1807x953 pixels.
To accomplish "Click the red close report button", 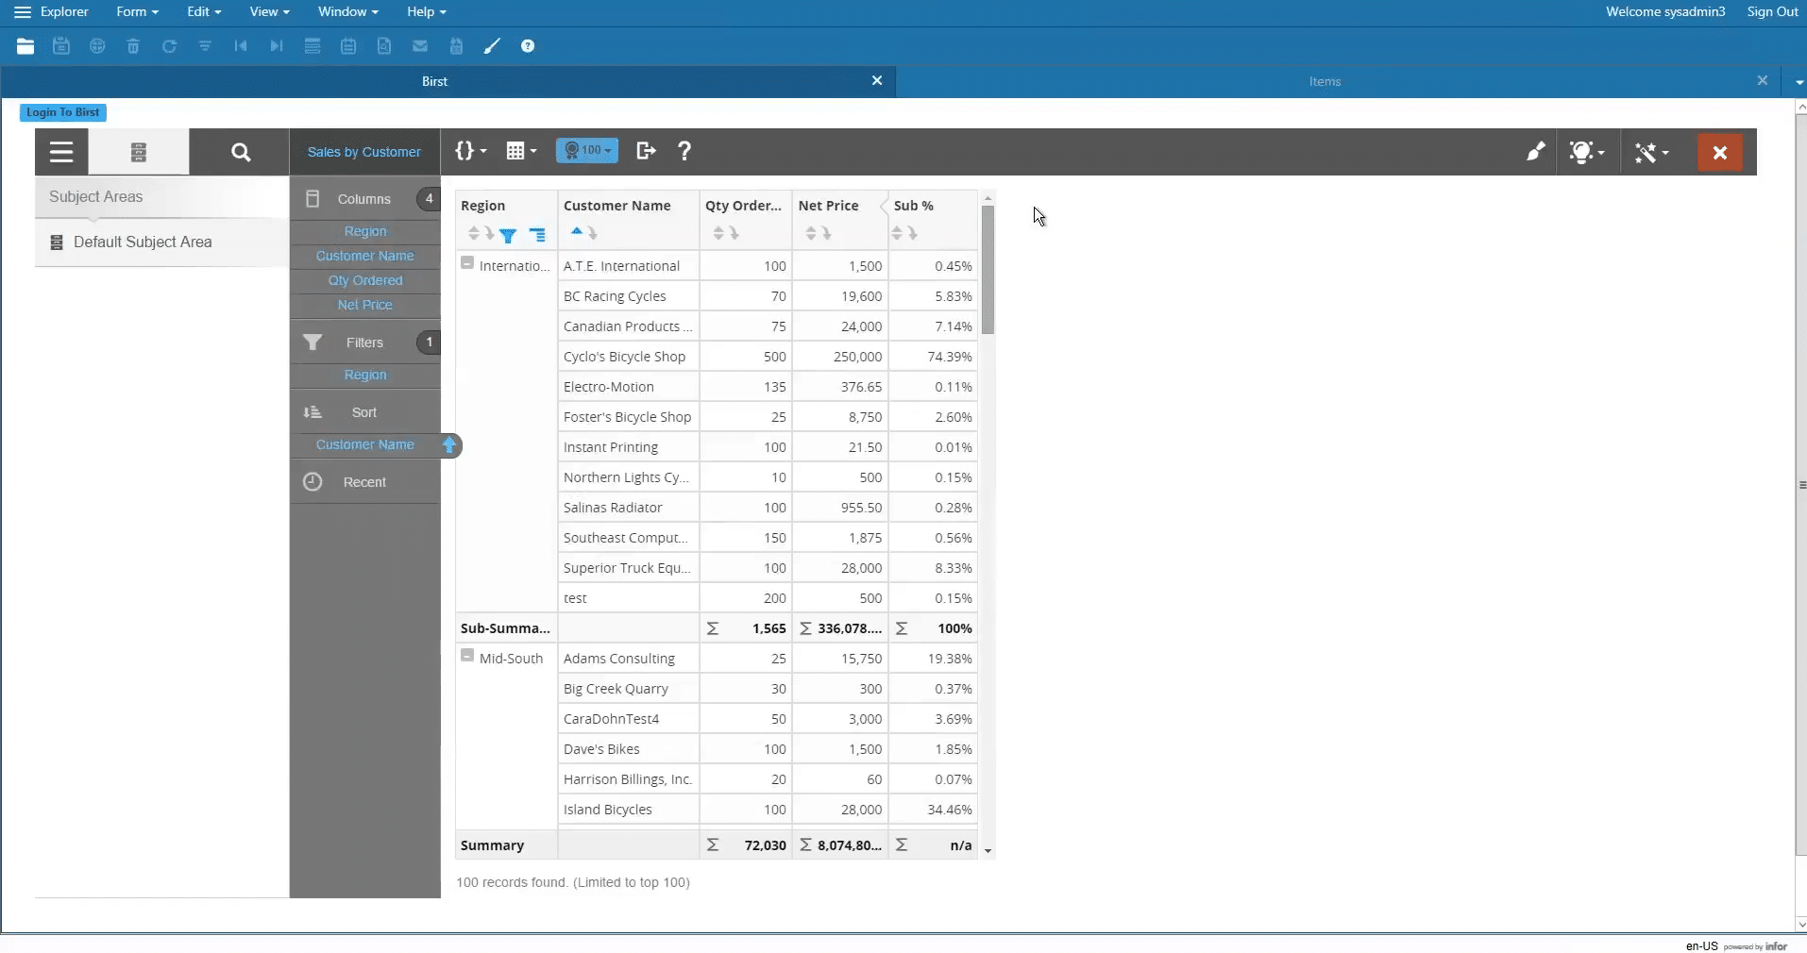I will tap(1719, 152).
